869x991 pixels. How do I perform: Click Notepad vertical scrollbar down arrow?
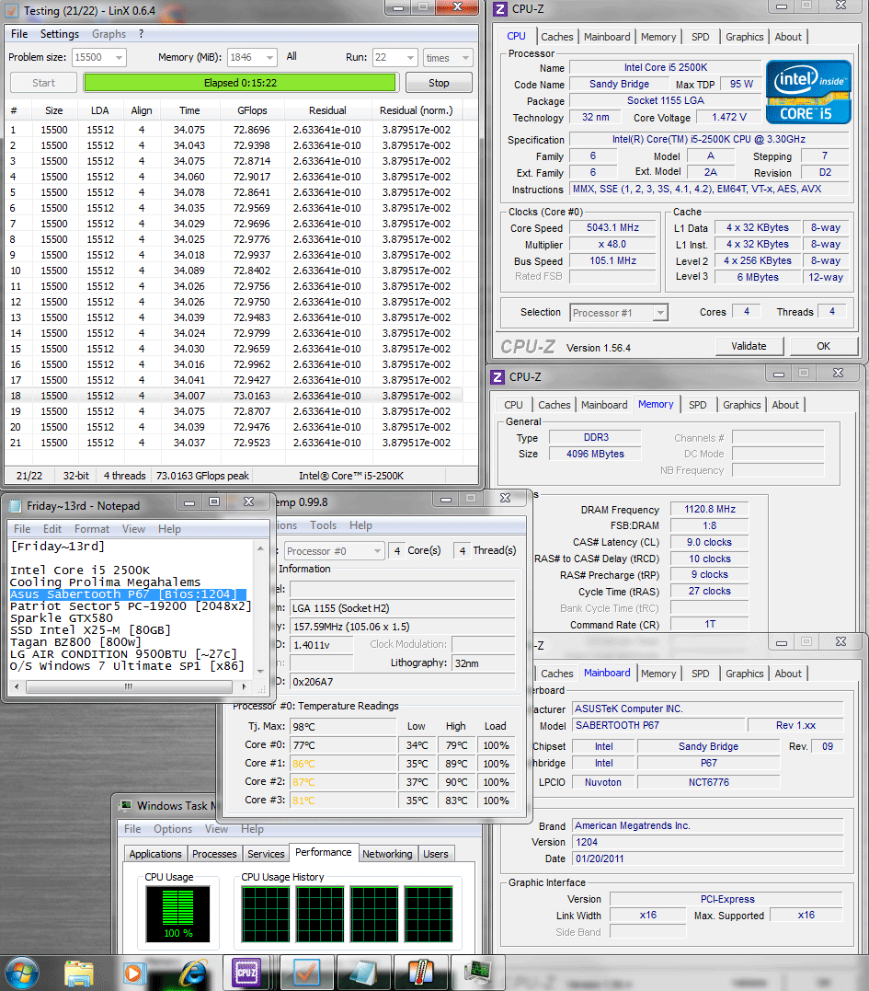260,671
